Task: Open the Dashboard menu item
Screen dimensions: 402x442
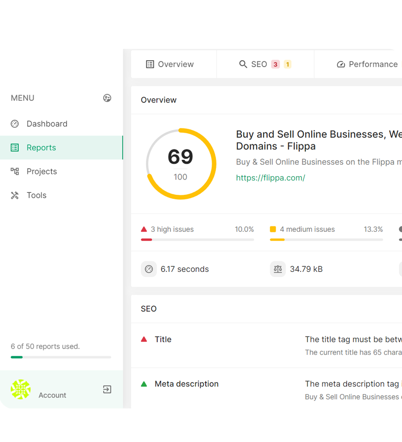Action: (62, 124)
